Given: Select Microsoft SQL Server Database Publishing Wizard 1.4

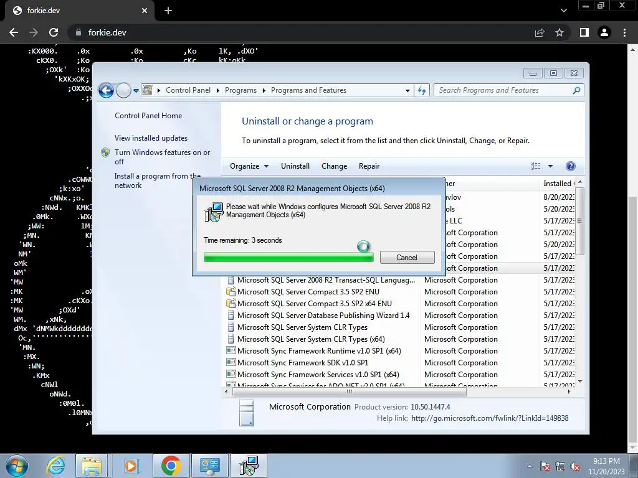Looking at the screenshot, I should click(x=402, y=316).
